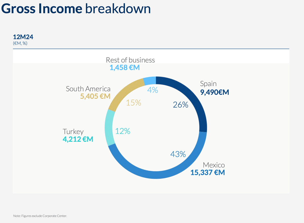304x223 pixels.
Task: Click the 26% percentage label
Action: coord(181,105)
